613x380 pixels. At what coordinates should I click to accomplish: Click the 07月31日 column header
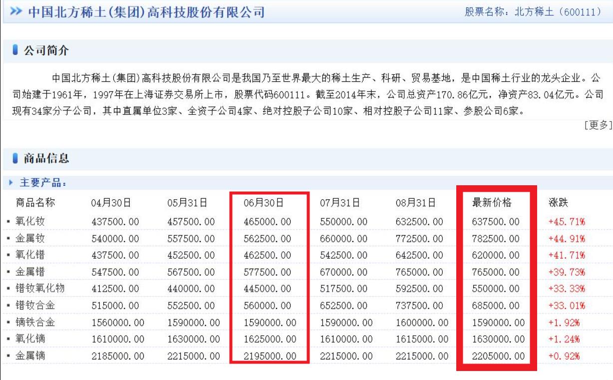[340, 203]
